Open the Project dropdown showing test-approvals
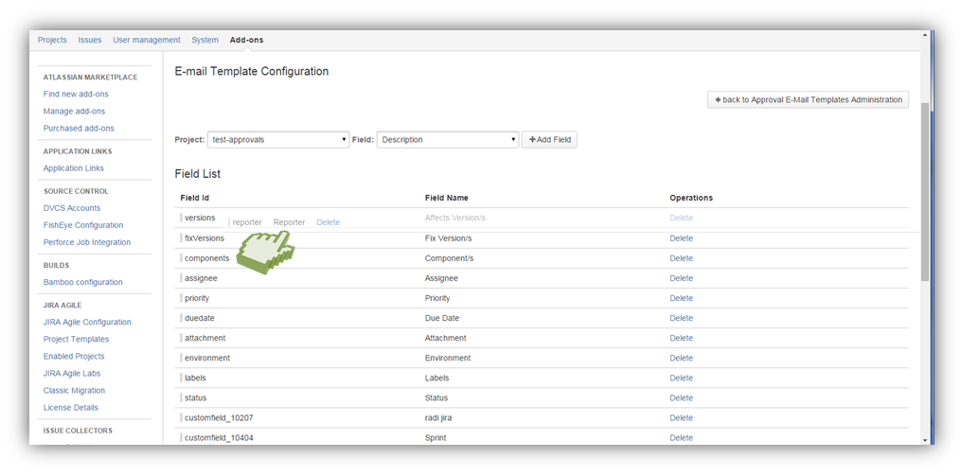This screenshot has height=476, width=961. (x=278, y=140)
